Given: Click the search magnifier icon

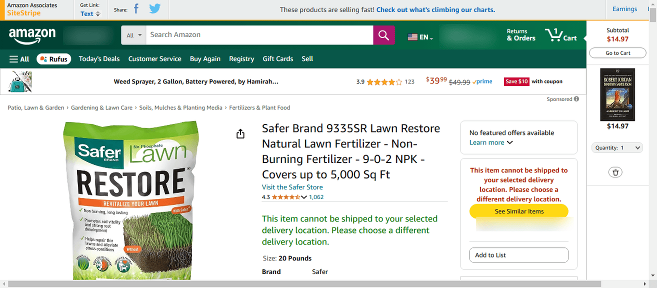Looking at the screenshot, I should click(x=383, y=35).
